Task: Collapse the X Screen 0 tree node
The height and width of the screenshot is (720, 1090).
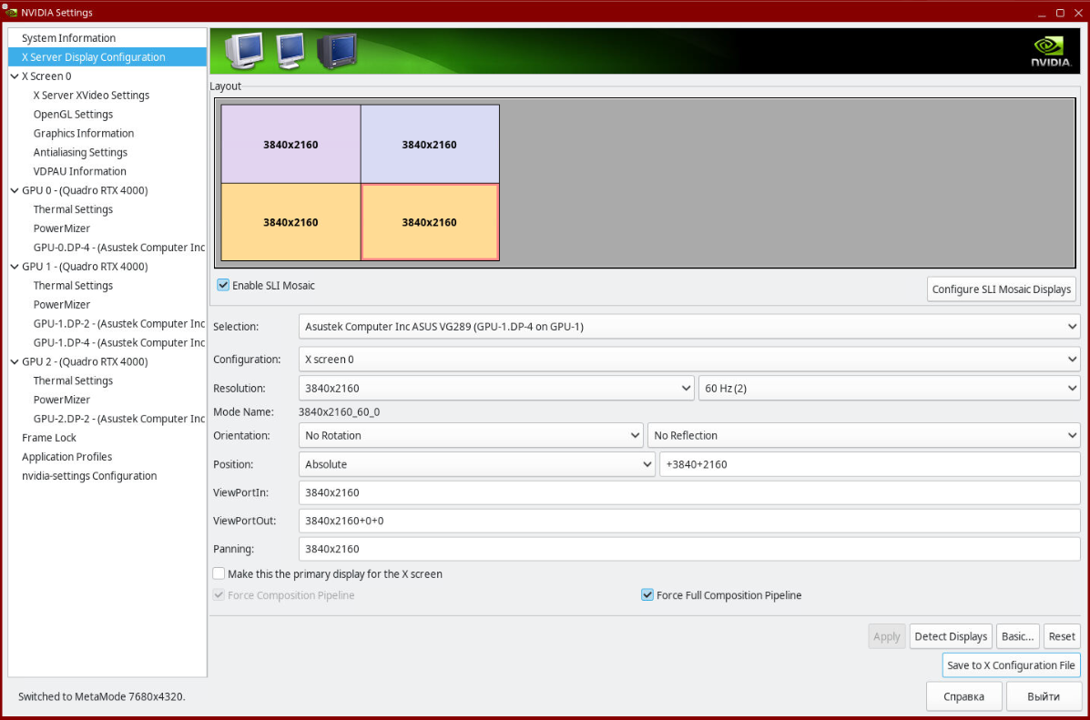Action: (x=15, y=76)
